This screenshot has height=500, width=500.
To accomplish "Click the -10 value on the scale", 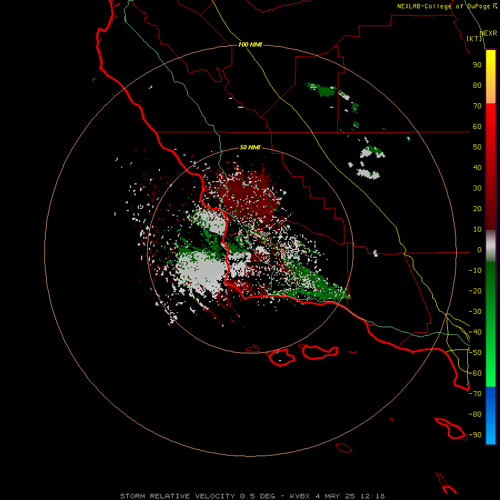I will [475, 271].
